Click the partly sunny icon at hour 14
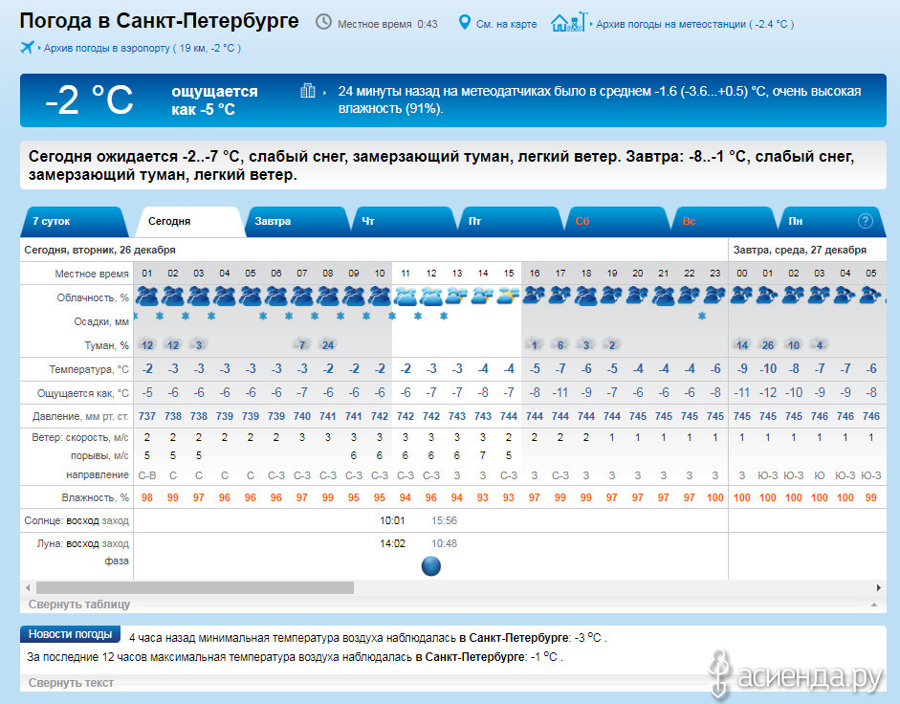900x704 pixels. 482,297
